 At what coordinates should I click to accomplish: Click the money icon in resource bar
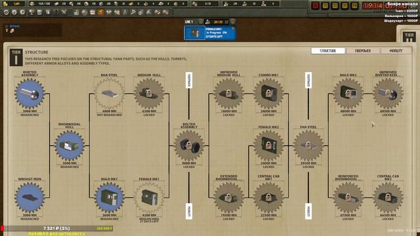pos(5,4)
